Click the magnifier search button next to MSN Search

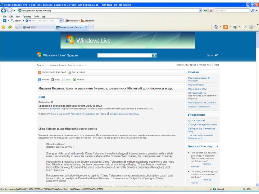point(253,10)
